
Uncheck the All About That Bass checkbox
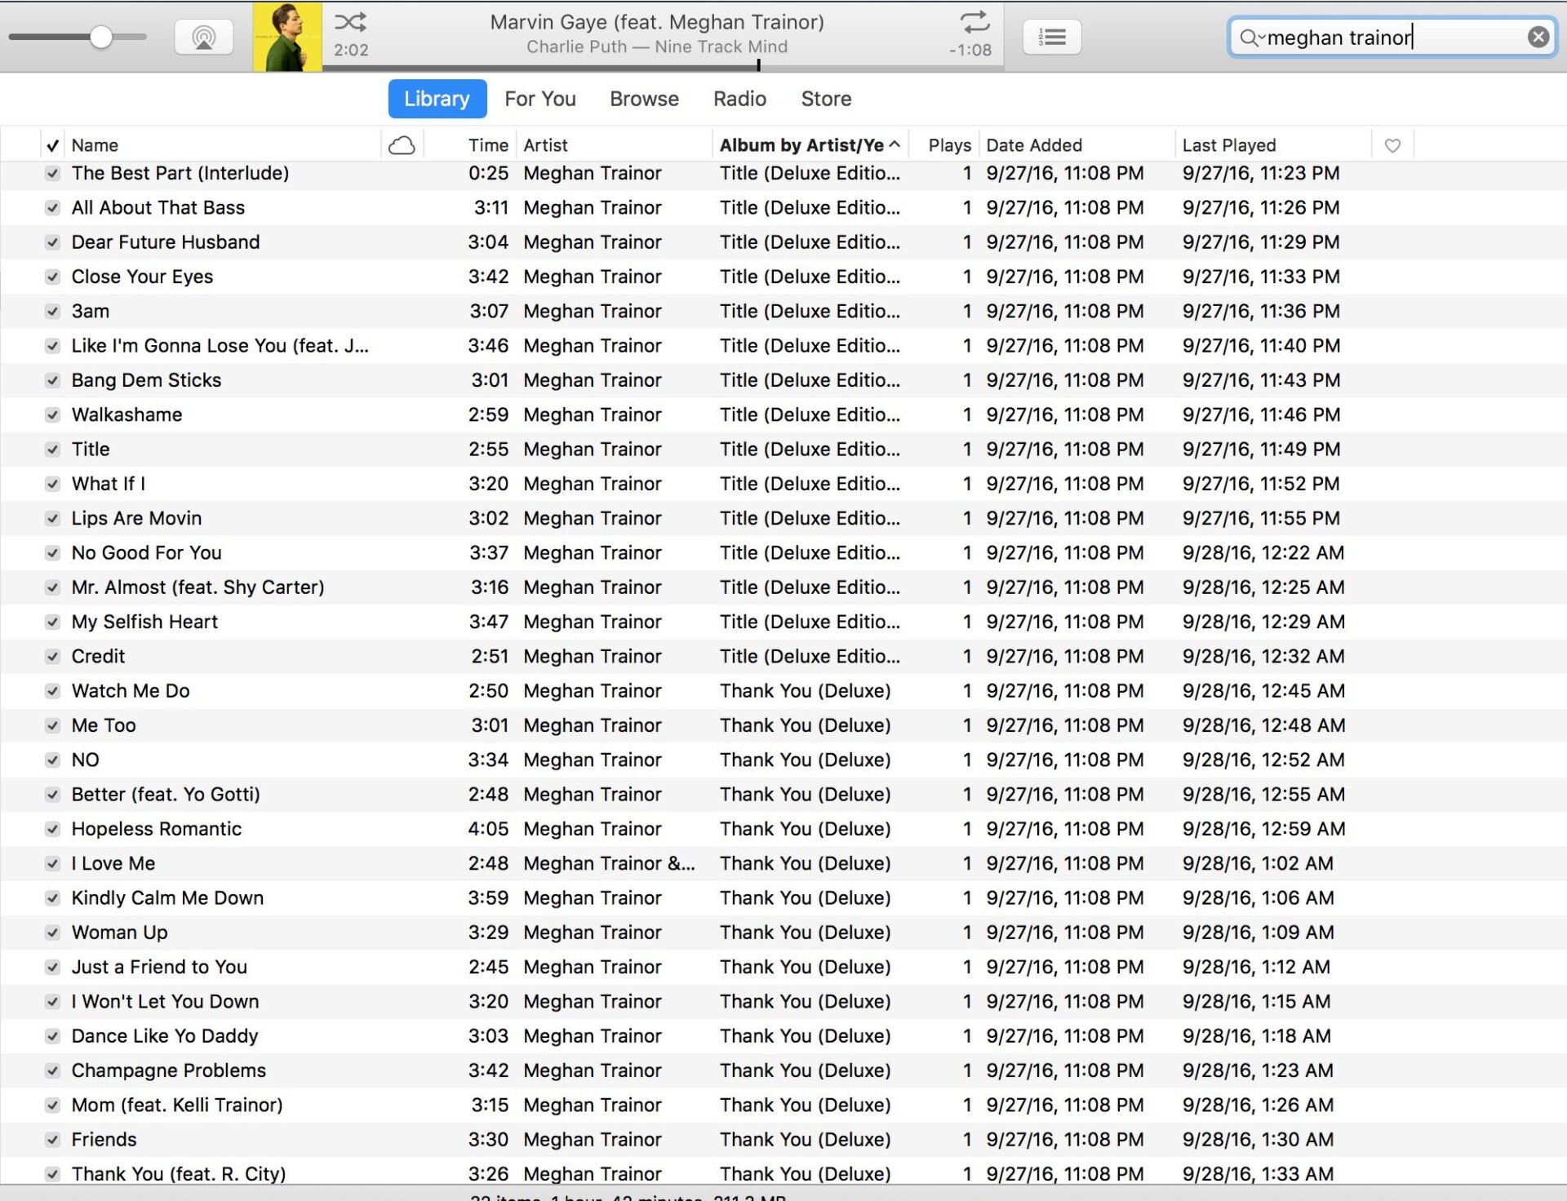(53, 208)
